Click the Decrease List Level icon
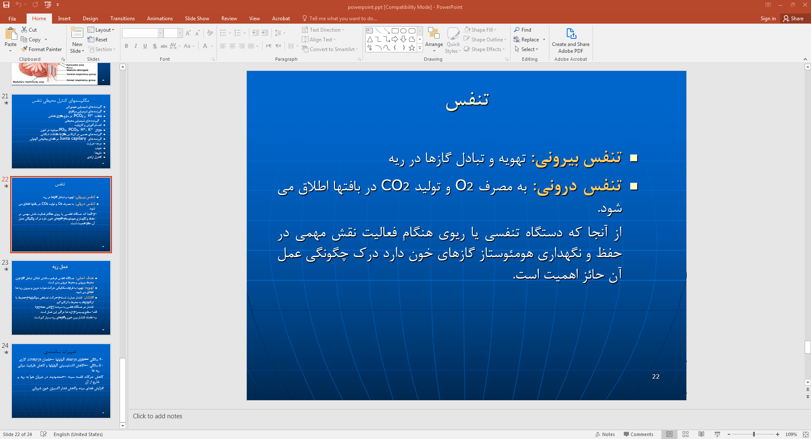 [256, 33]
